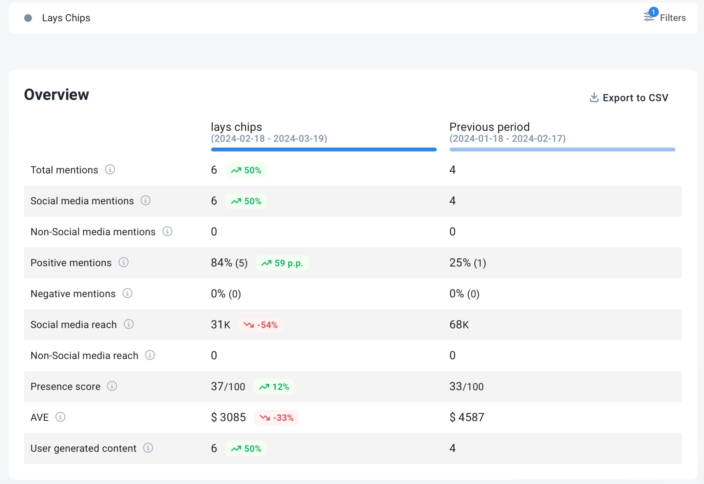The width and height of the screenshot is (704, 484).
Task: Click the Negative mentions info icon
Action: pos(127,293)
